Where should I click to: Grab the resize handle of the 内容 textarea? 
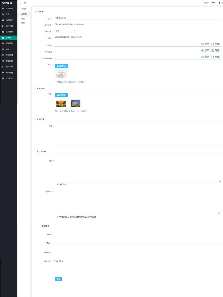click(221, 144)
